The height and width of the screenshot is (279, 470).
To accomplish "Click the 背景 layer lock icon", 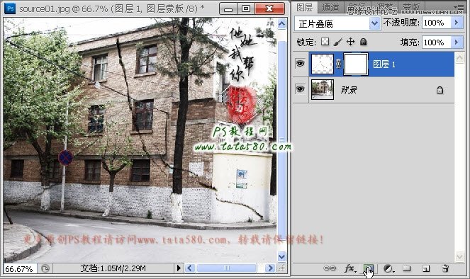I will [x=440, y=90].
